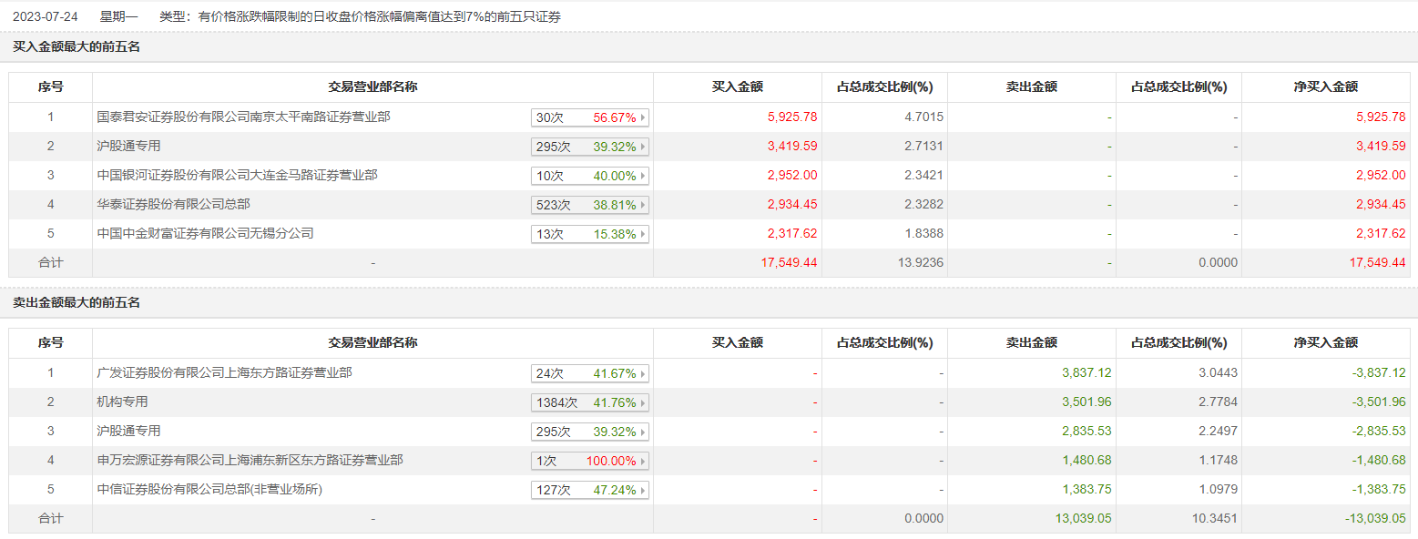1418x539 pixels.
Task: Click 买入金额 header in the buy table
Action: click(x=737, y=87)
